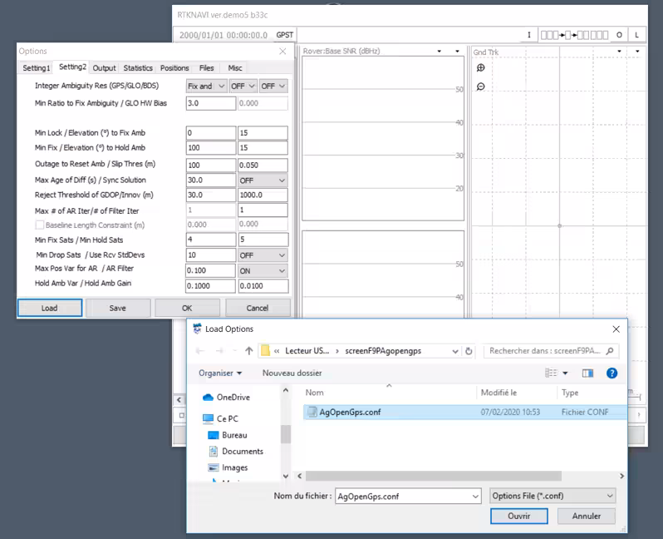663x539 pixels.
Task: Click the refresh button beside the address path
Action: point(469,351)
